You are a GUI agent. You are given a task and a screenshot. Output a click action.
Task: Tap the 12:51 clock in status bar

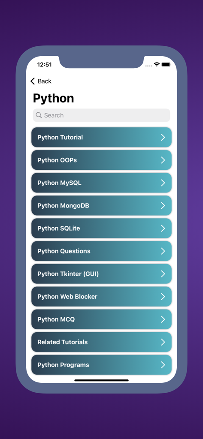tap(44, 65)
